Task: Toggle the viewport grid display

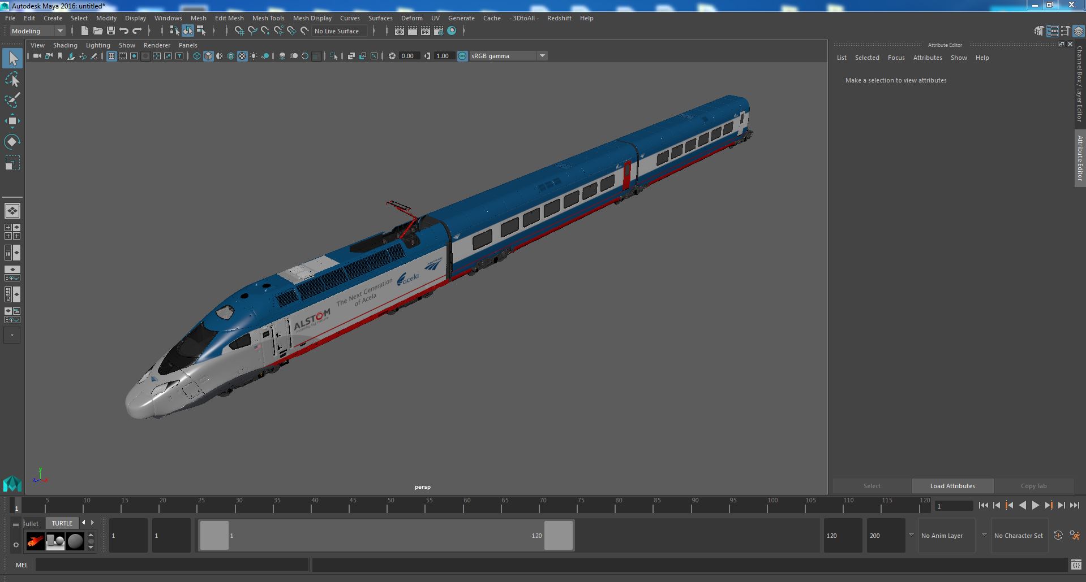Action: click(111, 56)
